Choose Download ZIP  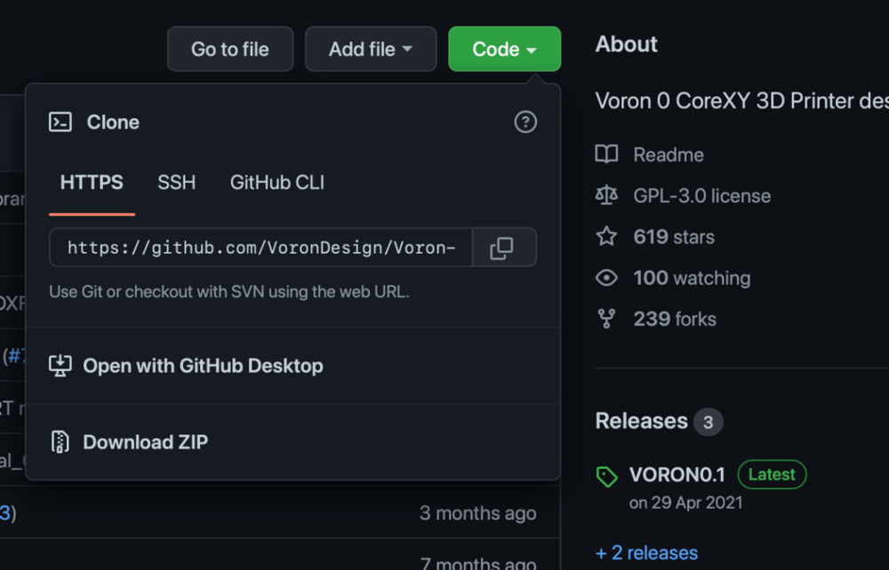pos(145,442)
